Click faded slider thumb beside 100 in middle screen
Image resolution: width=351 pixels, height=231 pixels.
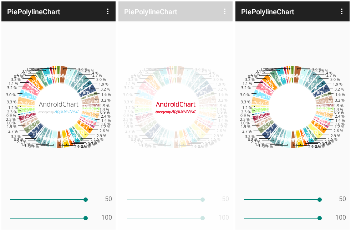click(x=203, y=218)
